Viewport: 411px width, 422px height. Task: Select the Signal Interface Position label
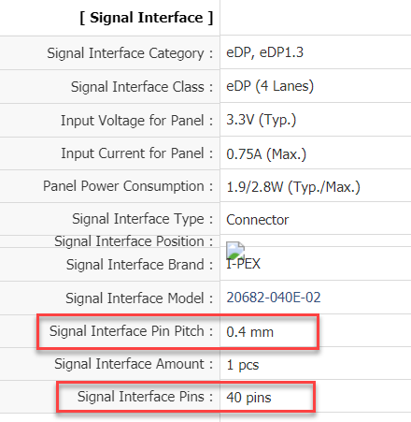(134, 241)
